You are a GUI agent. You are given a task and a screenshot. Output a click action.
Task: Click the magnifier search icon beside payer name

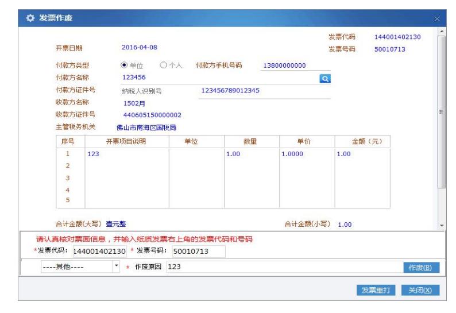point(325,79)
